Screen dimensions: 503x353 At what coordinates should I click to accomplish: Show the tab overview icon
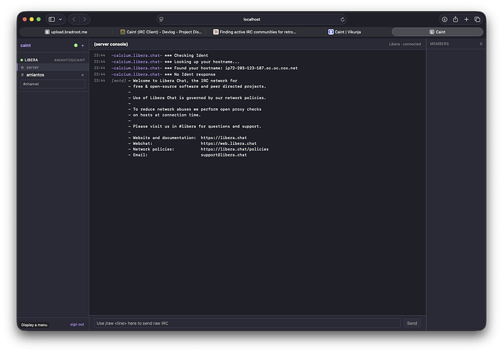[x=477, y=20]
